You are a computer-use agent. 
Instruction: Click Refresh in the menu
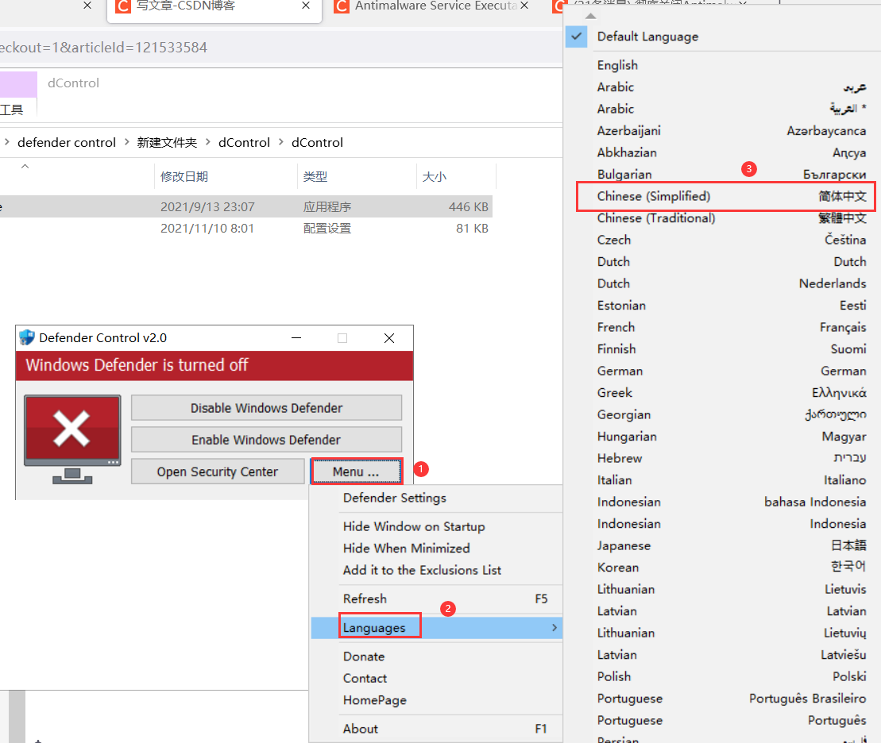point(437,599)
